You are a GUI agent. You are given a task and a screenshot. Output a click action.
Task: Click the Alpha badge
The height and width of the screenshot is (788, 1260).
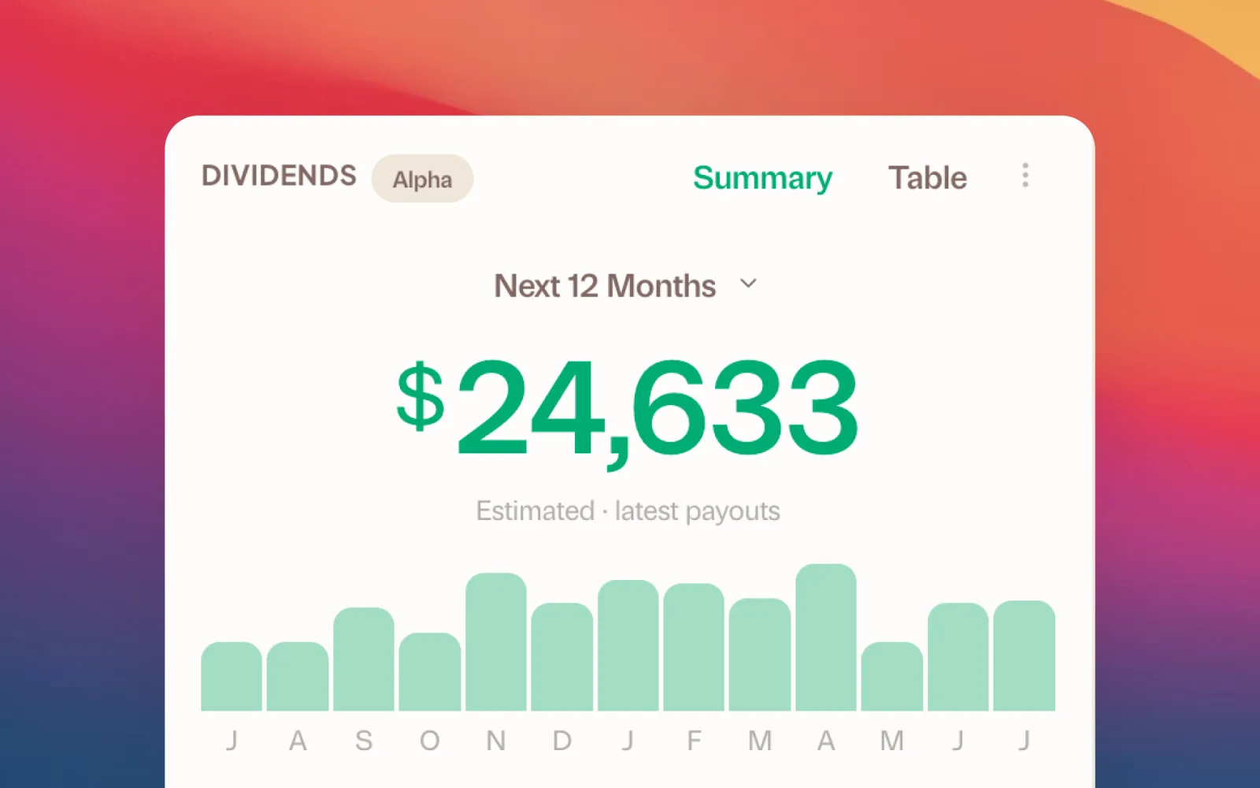[x=422, y=179]
